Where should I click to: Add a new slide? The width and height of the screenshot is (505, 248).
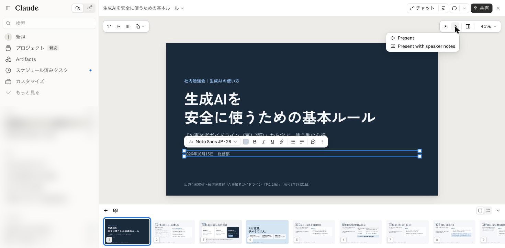106,211
